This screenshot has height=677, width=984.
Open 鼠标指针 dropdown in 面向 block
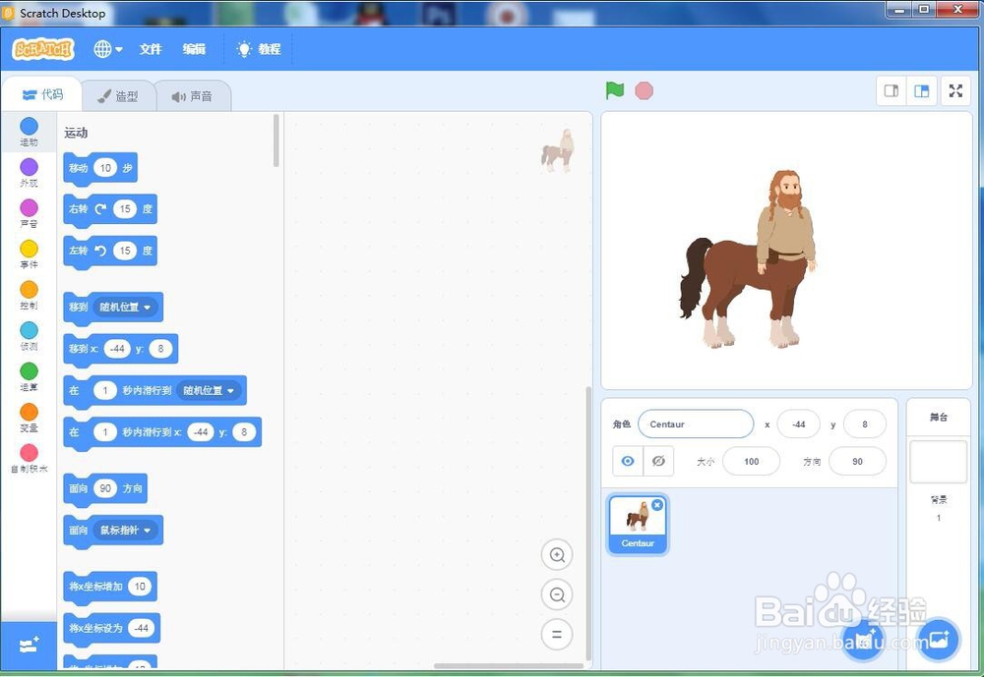126,531
